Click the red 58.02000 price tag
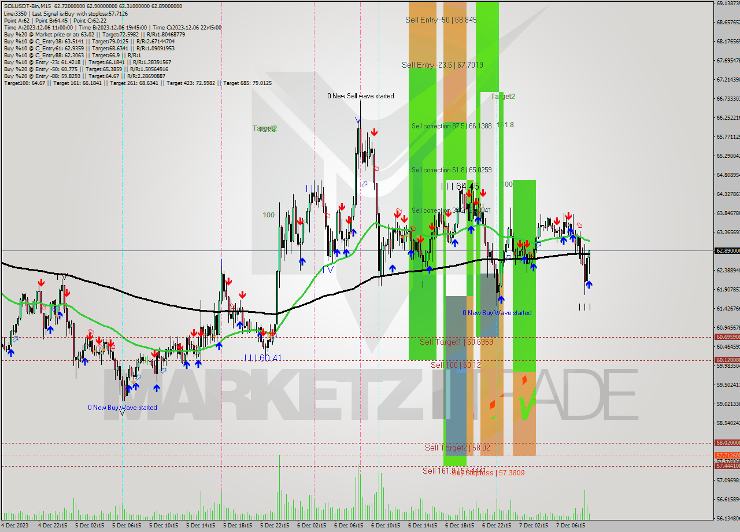 click(727, 443)
